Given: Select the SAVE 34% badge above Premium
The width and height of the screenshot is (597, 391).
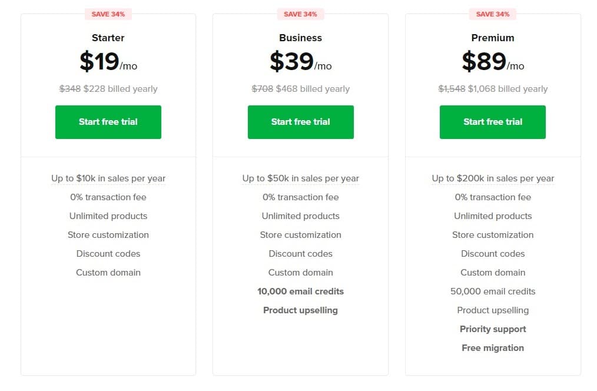Looking at the screenshot, I should coord(493,14).
